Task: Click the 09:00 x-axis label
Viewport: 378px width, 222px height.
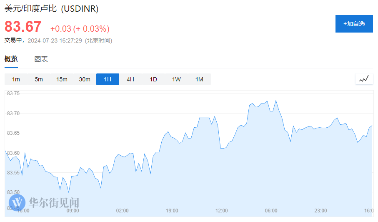Action: 73,211
